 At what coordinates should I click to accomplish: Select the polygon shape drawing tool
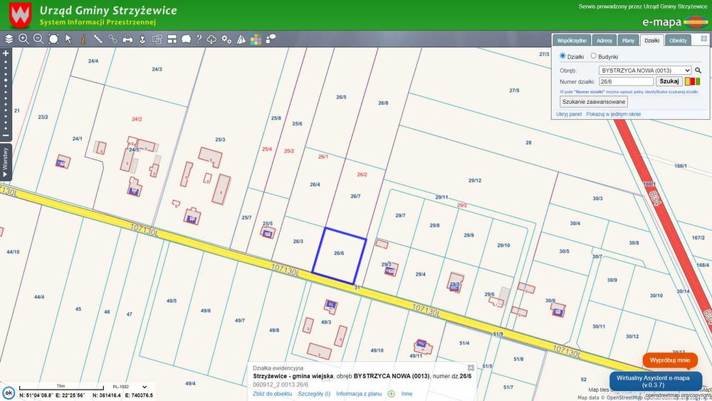(x=186, y=39)
